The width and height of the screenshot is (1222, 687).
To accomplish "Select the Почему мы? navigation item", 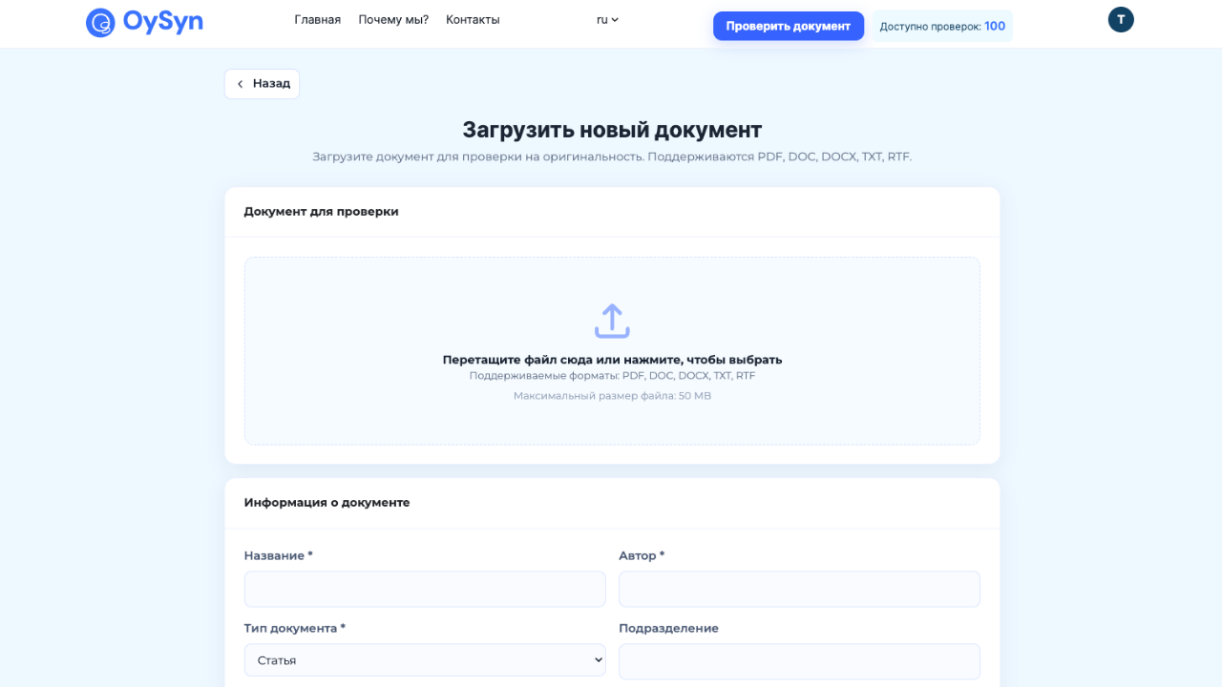I will click(x=392, y=19).
